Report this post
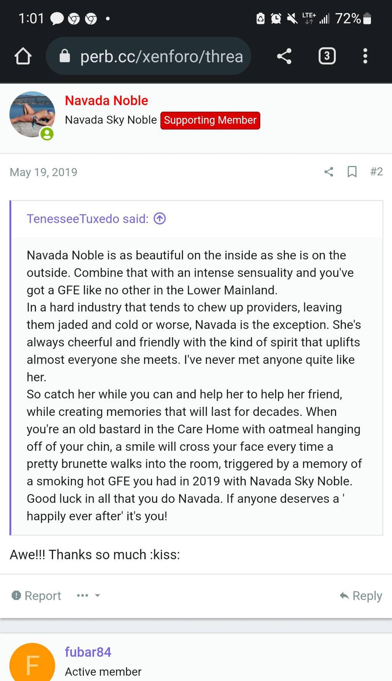 coord(36,595)
